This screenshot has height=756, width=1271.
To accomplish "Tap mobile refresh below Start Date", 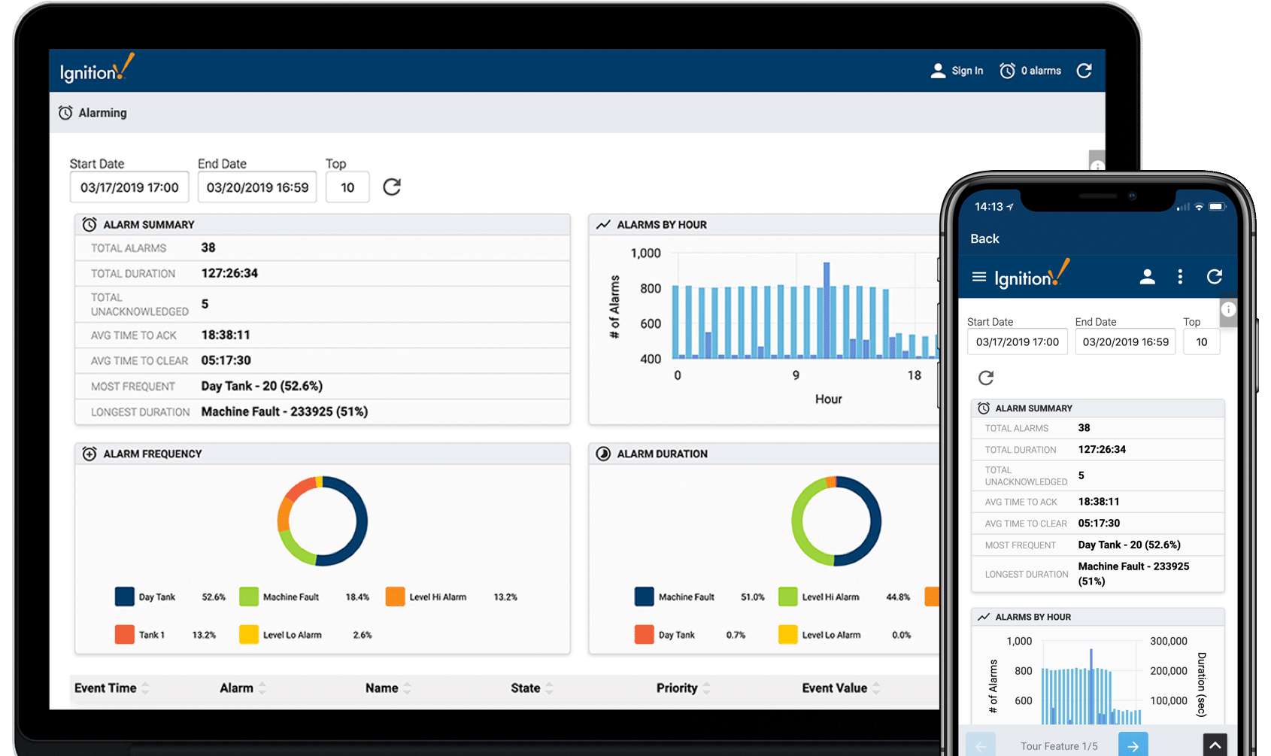I will [986, 378].
